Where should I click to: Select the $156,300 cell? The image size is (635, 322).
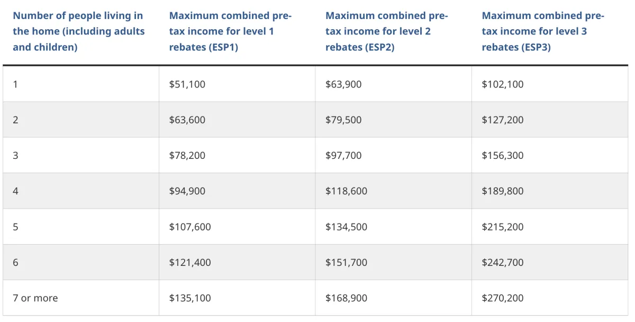(503, 155)
